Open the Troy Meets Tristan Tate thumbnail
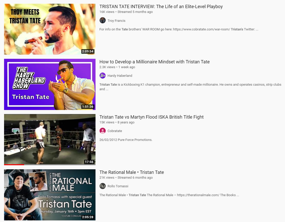Screen dimensions: 285x222 click(50, 29)
